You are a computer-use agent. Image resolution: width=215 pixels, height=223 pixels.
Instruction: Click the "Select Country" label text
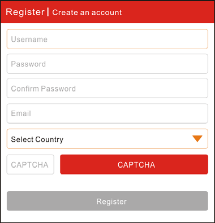[x=37, y=139]
